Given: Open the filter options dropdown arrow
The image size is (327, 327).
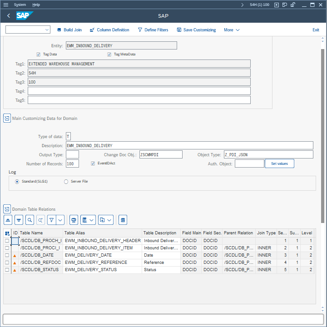Looking at the screenshot, I should [x=60, y=220].
